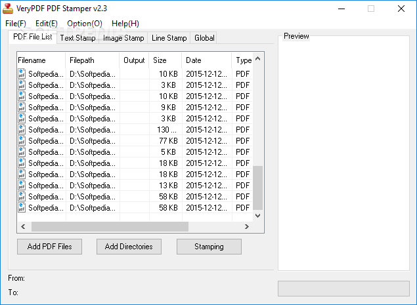417x305 pixels.
Task: Click the PDF file icon in the 130 size row
Action: coord(22,129)
